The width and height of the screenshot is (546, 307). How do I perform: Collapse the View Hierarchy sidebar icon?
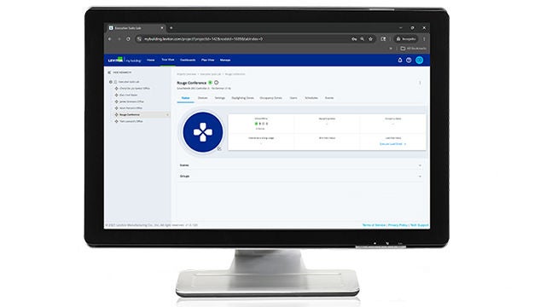(109, 72)
